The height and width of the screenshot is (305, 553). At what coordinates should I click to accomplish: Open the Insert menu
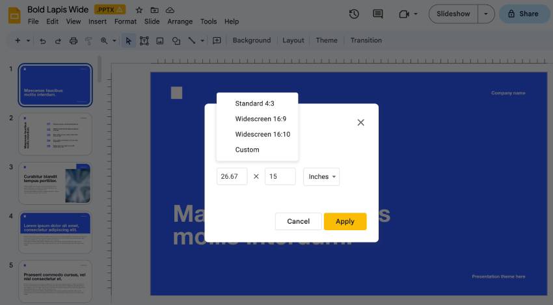click(x=98, y=21)
